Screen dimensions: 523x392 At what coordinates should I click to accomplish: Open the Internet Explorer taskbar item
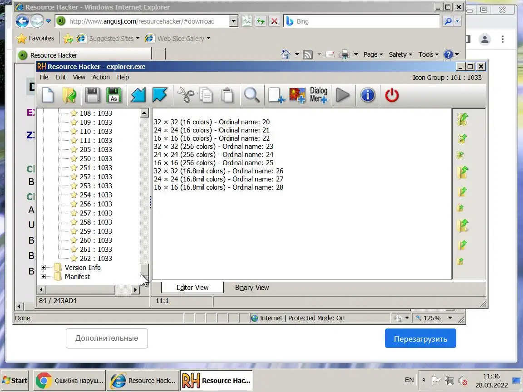[143, 380]
